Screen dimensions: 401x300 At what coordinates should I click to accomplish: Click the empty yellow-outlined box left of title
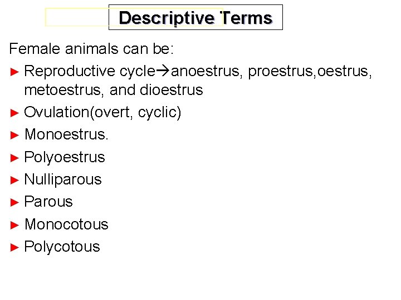pyautogui.click(x=77, y=17)
